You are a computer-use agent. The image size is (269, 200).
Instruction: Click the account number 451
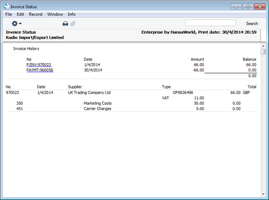tap(19, 109)
